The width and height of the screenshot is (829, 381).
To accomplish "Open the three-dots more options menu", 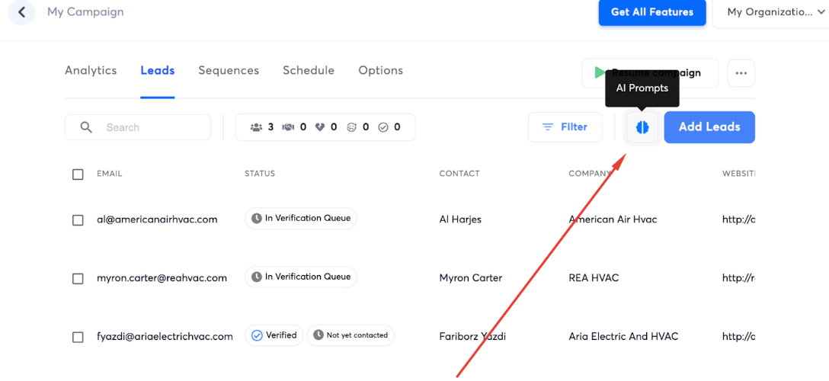I will pos(741,73).
